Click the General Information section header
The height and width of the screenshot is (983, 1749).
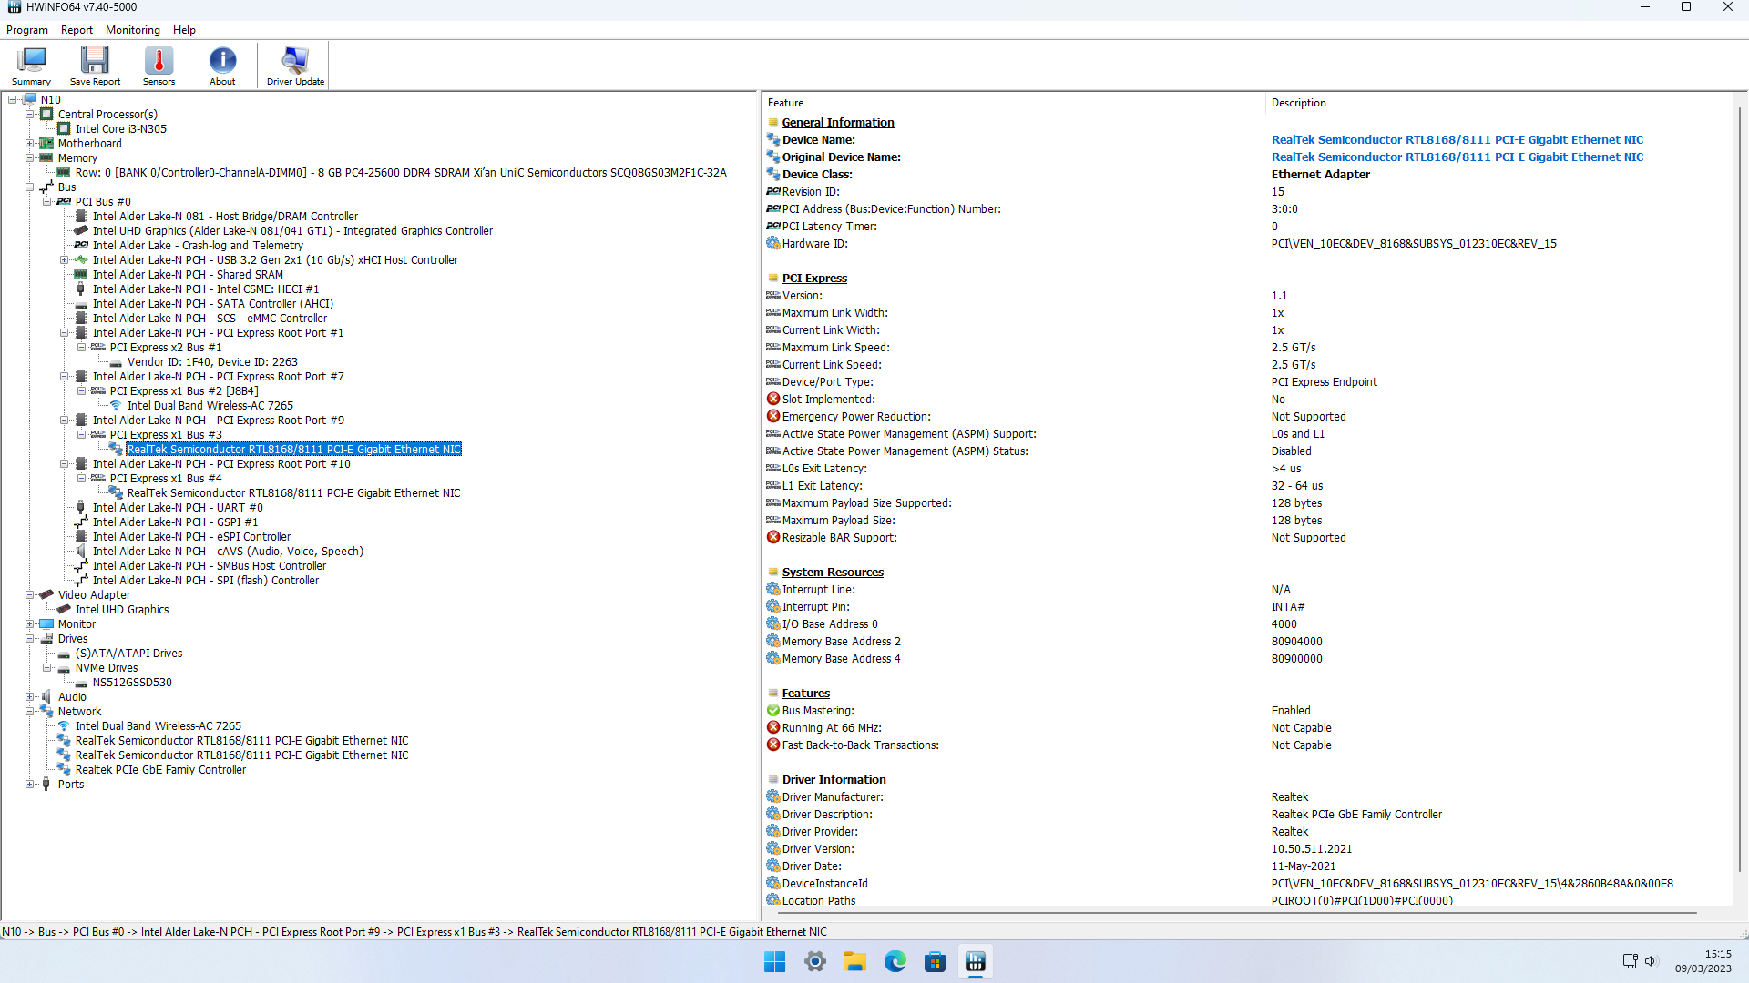[x=838, y=123]
